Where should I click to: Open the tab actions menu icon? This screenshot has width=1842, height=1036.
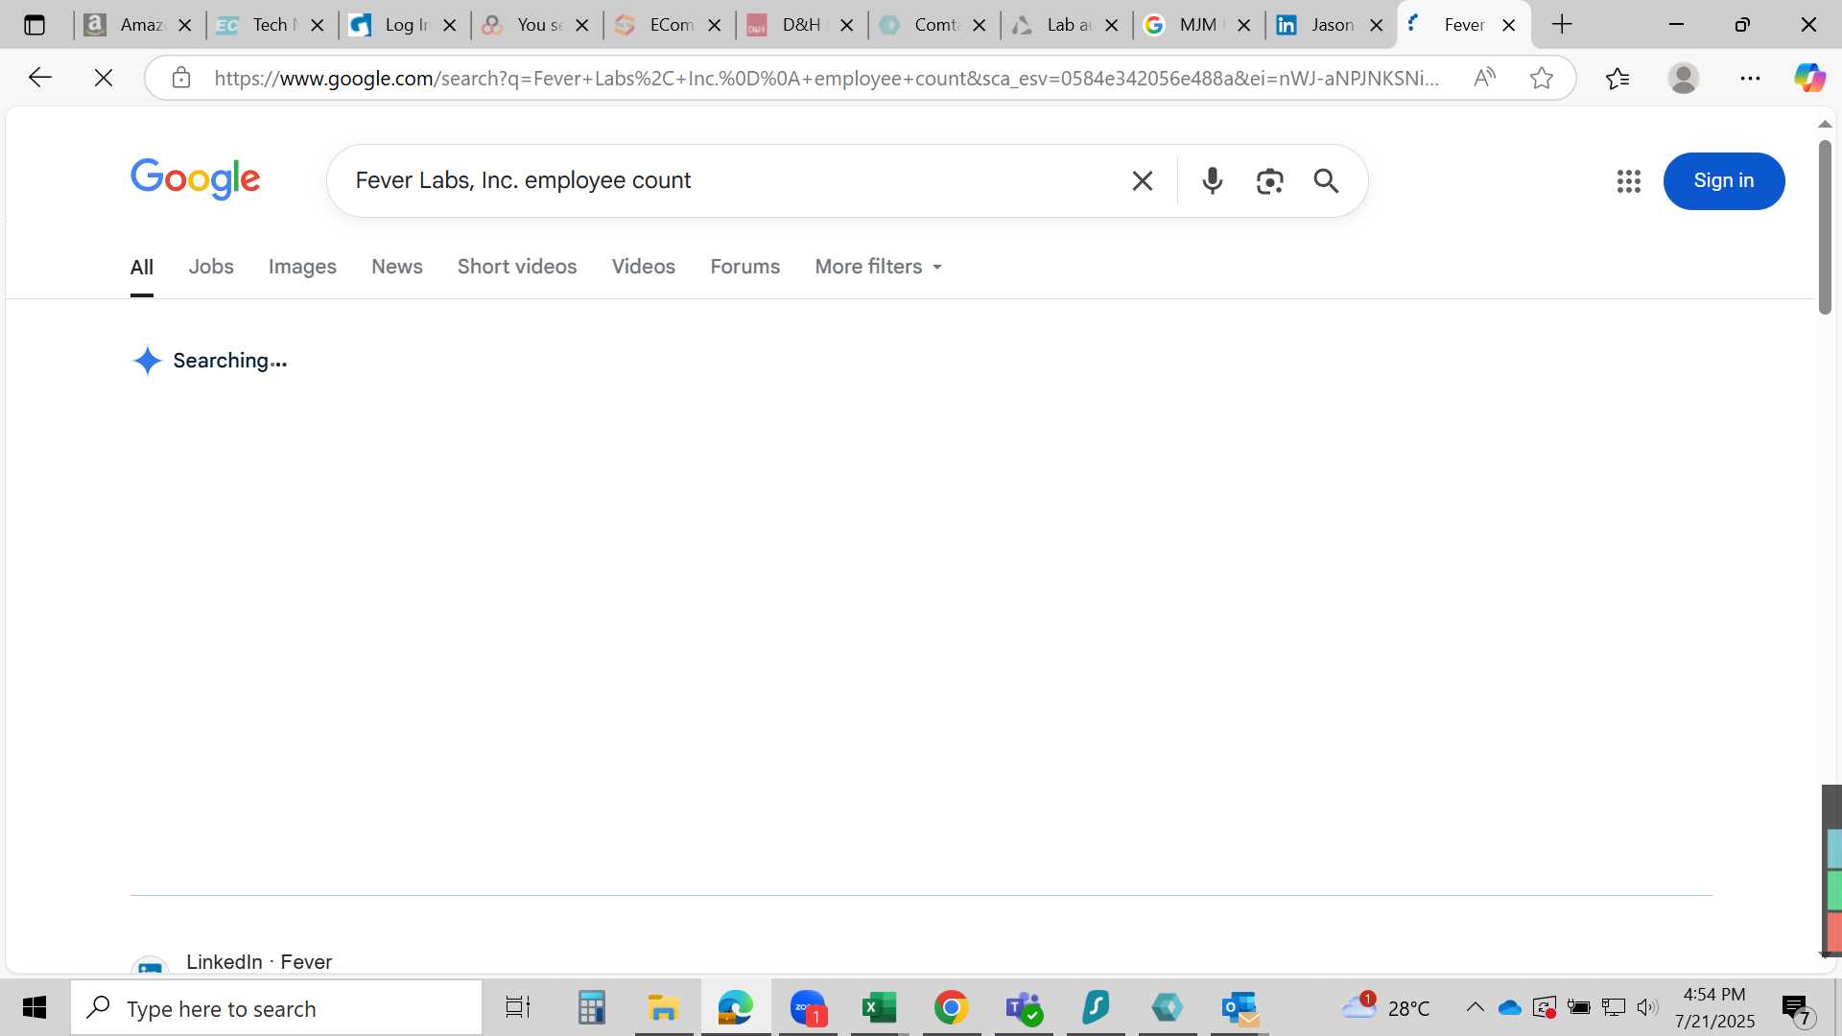point(35,25)
